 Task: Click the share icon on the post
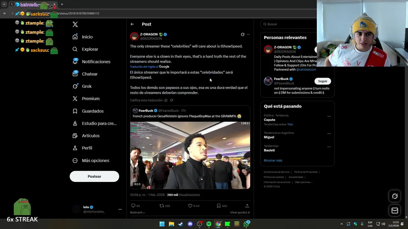click(247, 206)
